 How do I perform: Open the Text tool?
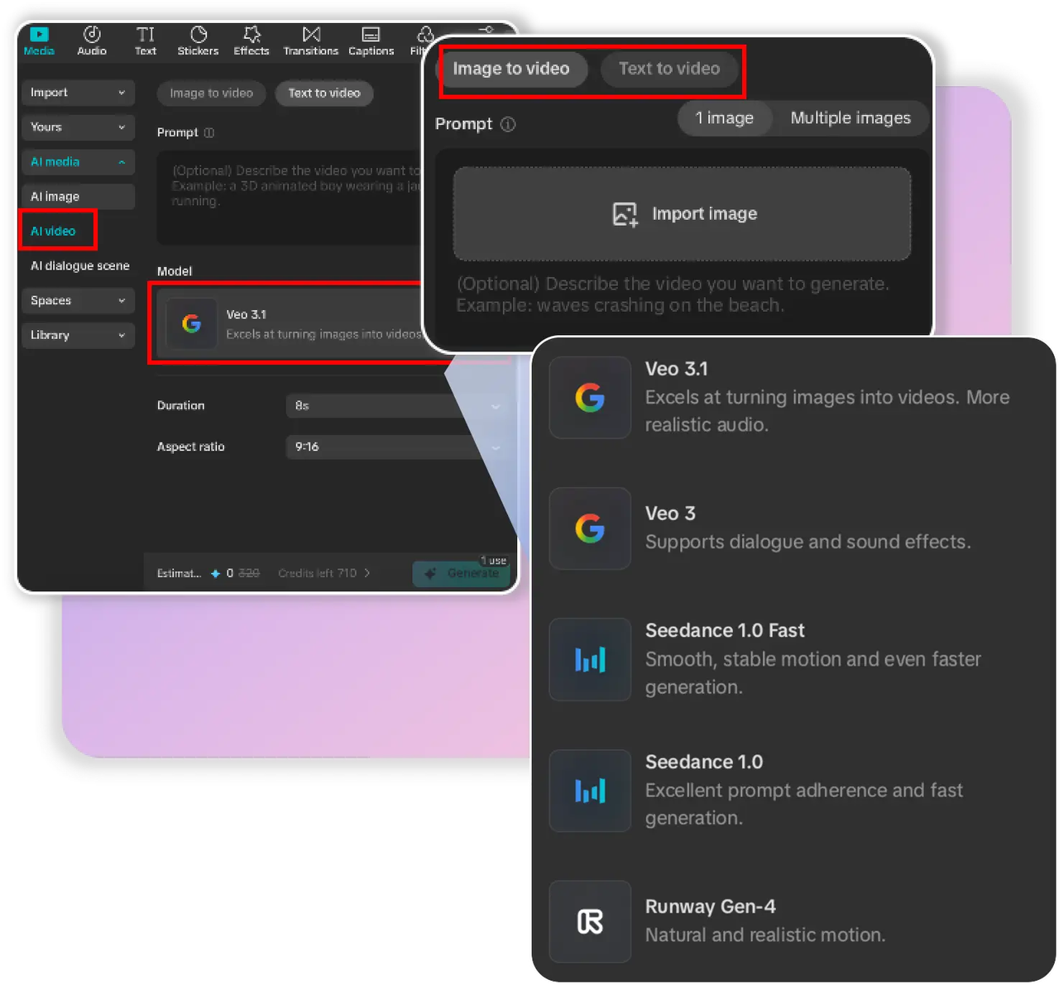point(145,41)
